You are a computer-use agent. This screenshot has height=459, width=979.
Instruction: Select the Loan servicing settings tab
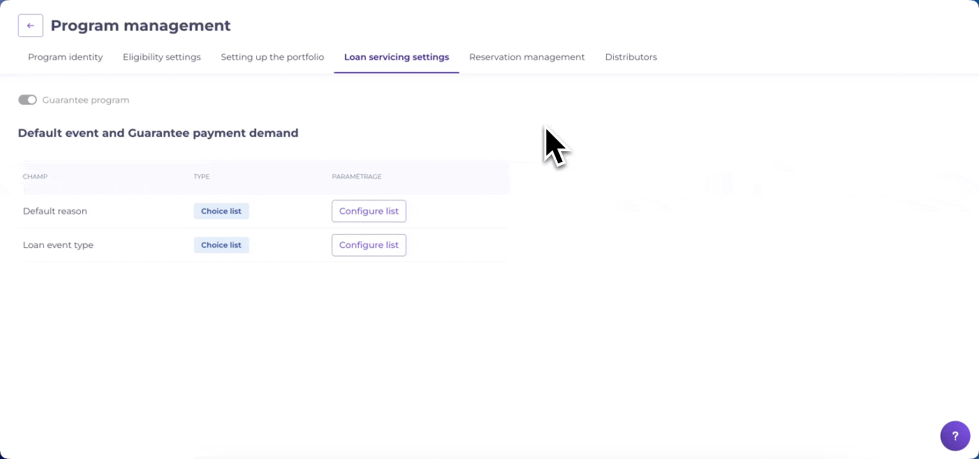(396, 57)
